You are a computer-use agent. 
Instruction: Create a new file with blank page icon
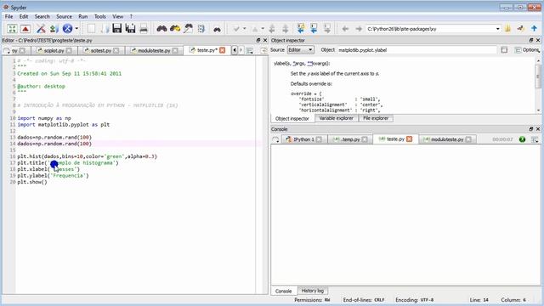tap(91, 29)
